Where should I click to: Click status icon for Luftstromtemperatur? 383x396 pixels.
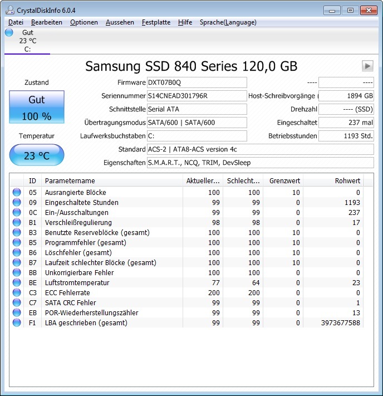coord(17,282)
